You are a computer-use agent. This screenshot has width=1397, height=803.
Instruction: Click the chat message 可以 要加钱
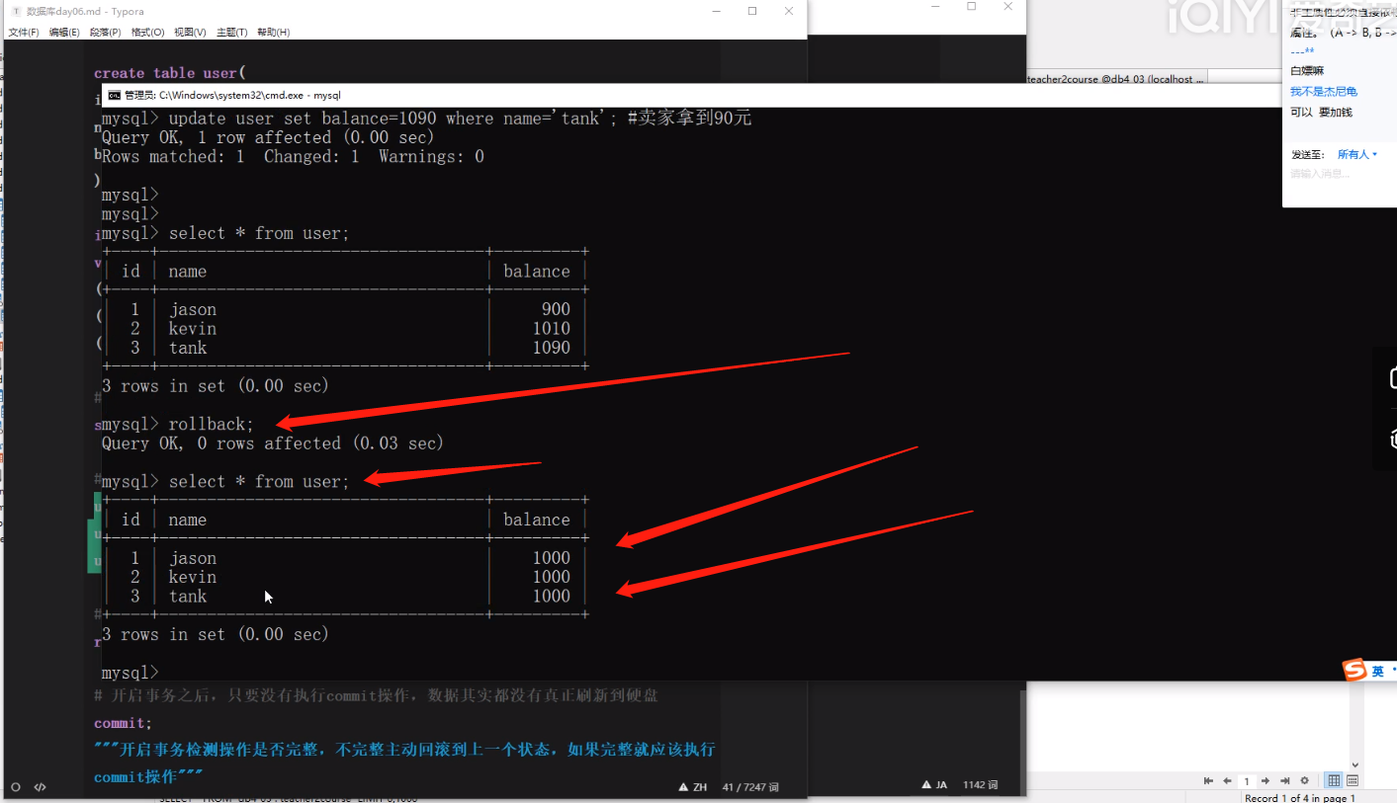(x=1321, y=112)
